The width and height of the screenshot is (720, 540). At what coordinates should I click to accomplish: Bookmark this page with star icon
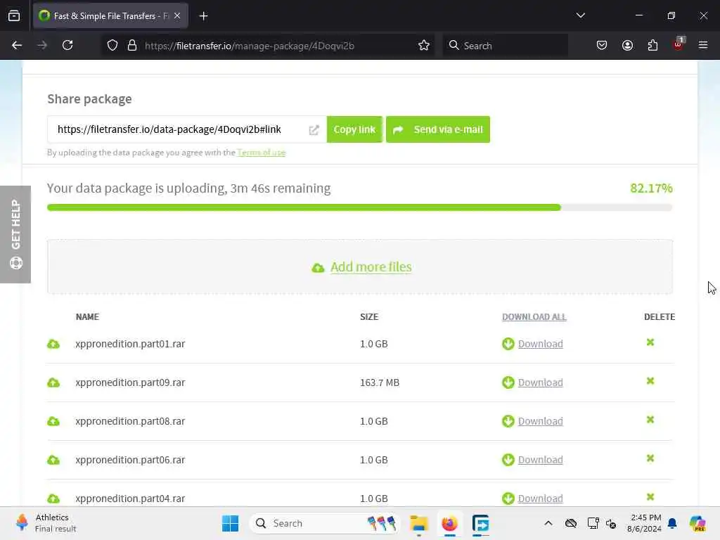pyautogui.click(x=424, y=45)
